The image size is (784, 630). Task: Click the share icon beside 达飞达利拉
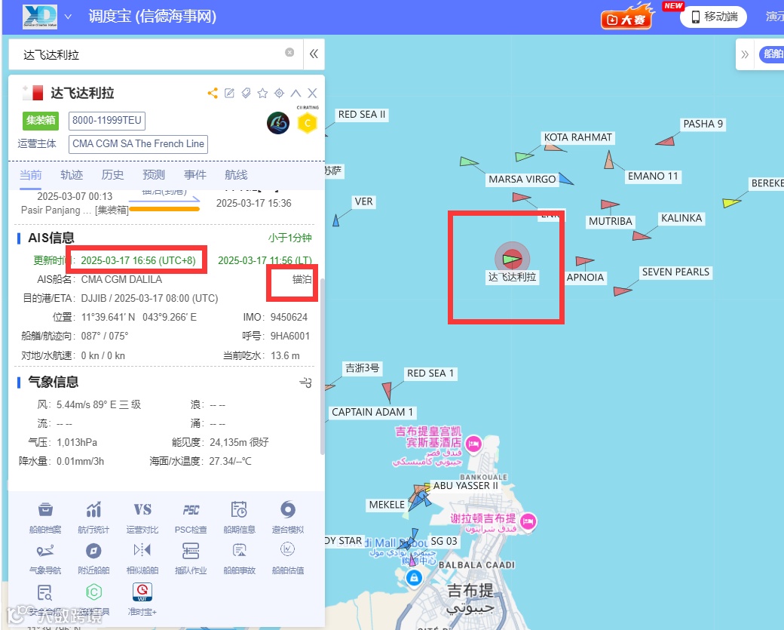tap(213, 93)
